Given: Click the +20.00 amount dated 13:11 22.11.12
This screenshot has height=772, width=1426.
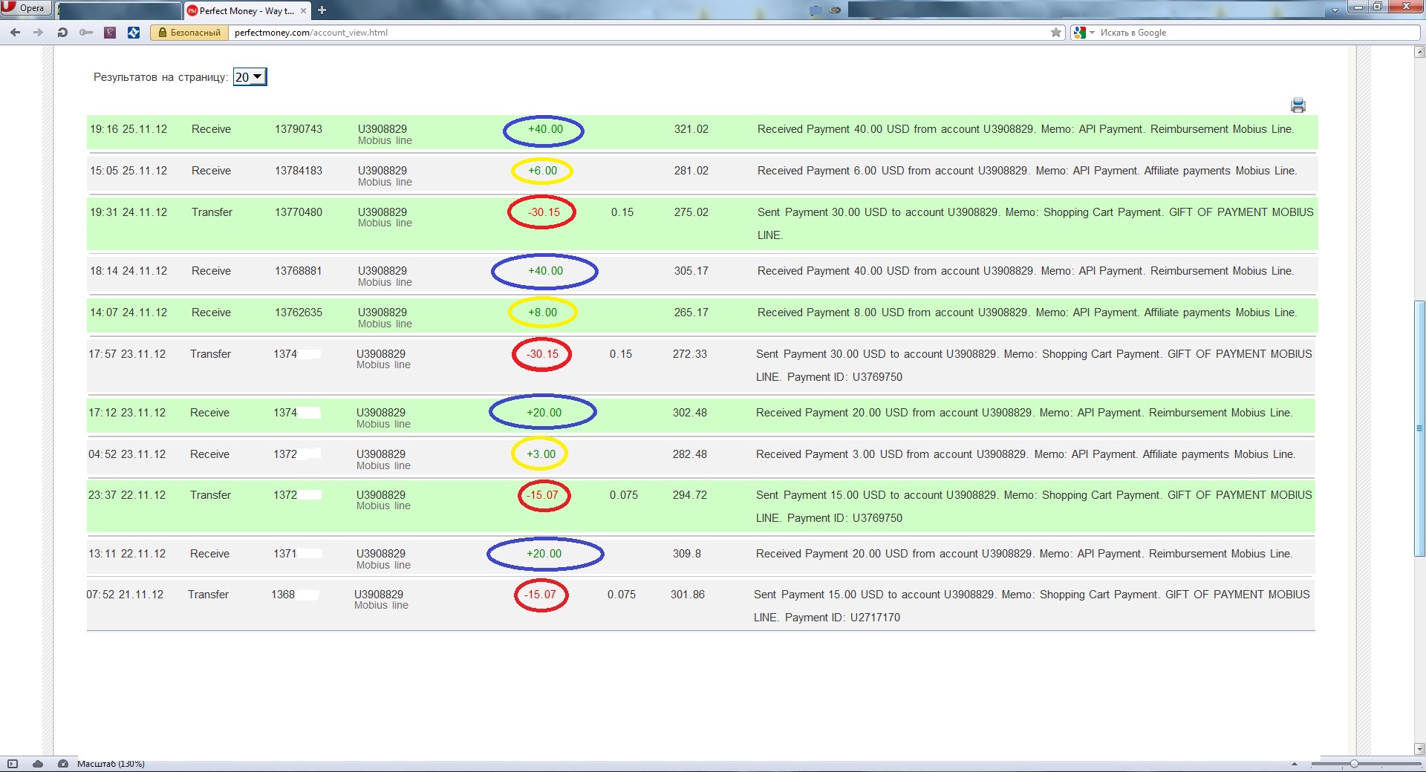Looking at the screenshot, I should [x=544, y=554].
